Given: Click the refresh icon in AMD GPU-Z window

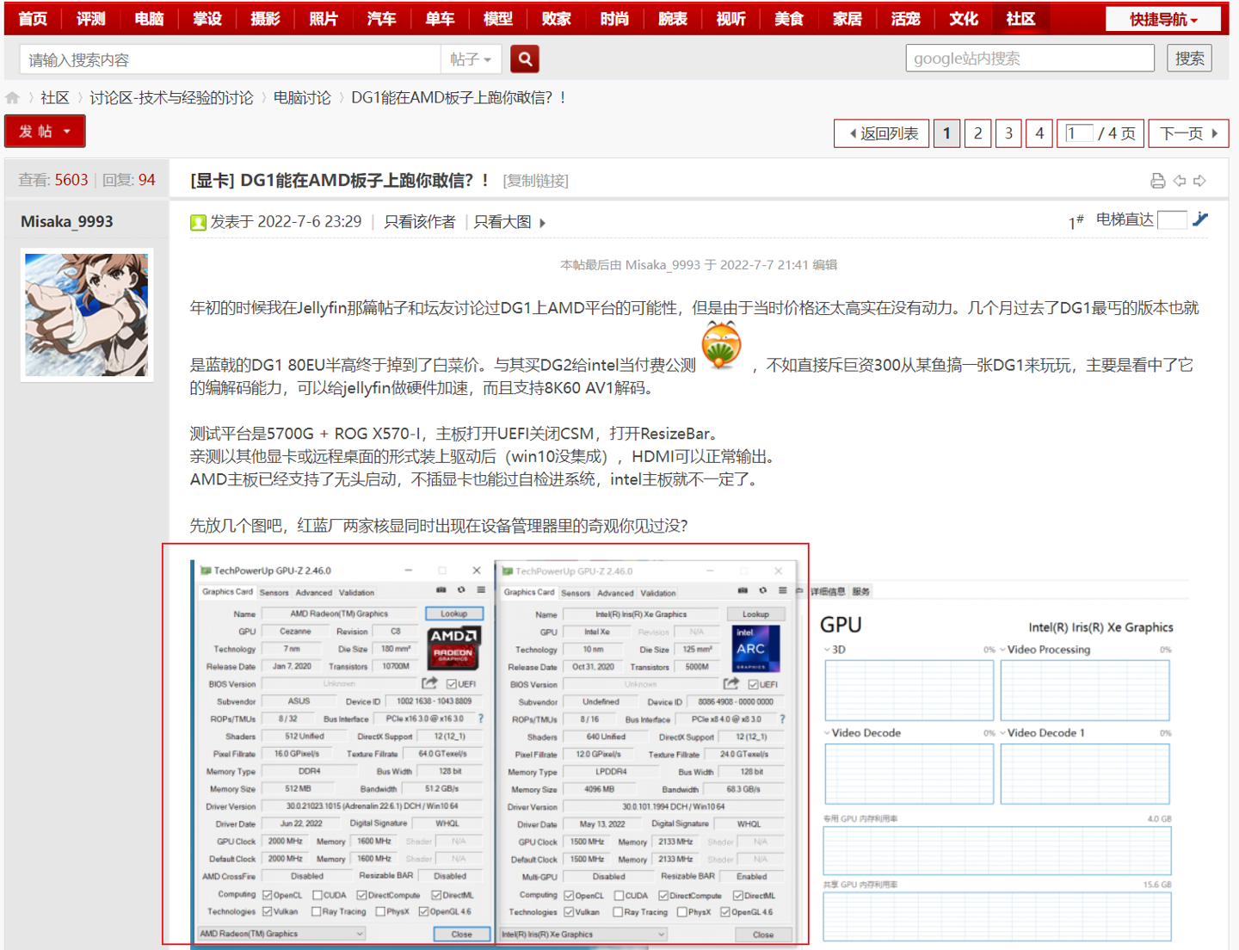Looking at the screenshot, I should pyautogui.click(x=461, y=590).
